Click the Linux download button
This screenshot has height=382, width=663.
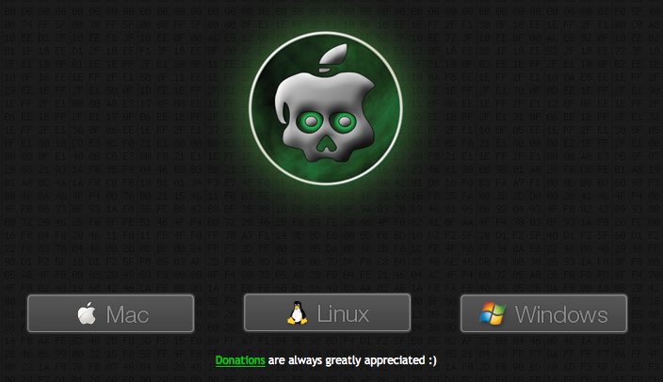pyautogui.click(x=328, y=312)
